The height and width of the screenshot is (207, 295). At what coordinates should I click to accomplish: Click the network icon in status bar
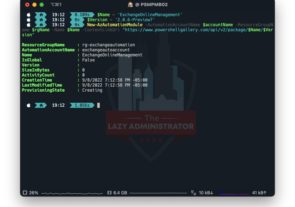193,193
